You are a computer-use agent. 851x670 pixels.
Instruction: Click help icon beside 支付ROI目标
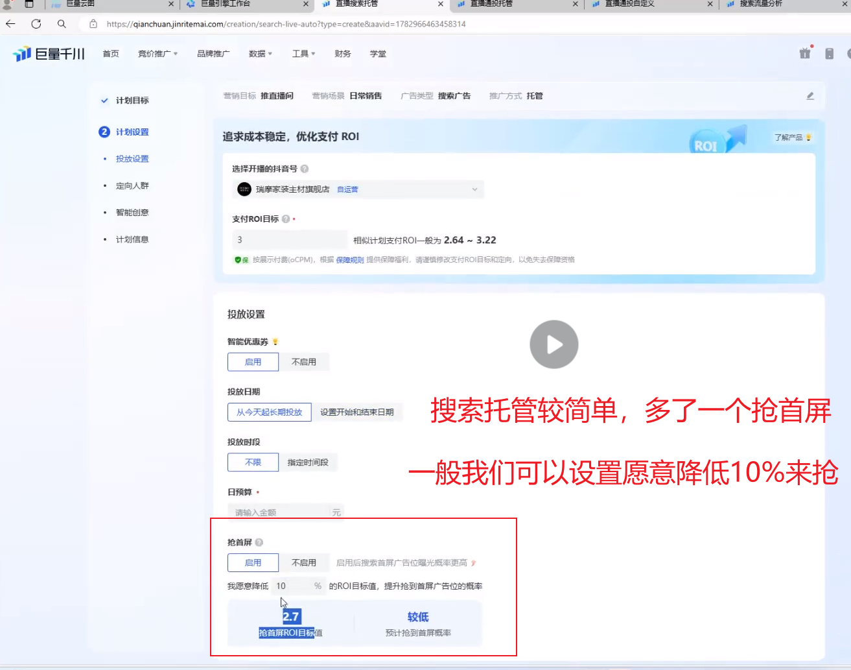pyautogui.click(x=286, y=219)
